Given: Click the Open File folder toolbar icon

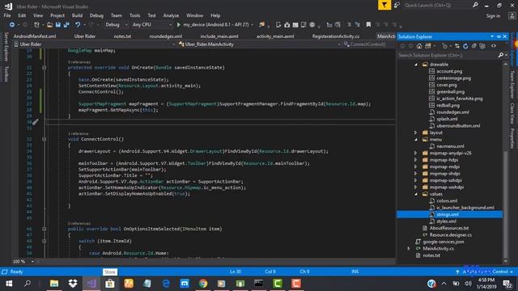Looking at the screenshot, I should [x=49, y=25].
